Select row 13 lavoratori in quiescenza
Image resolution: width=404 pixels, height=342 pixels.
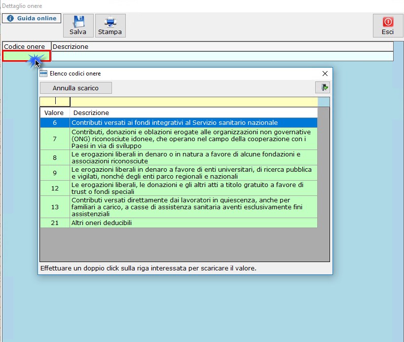coord(179,207)
